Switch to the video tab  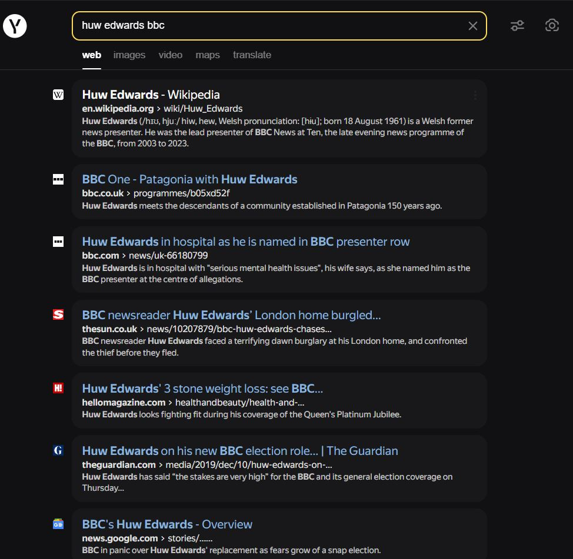click(x=170, y=55)
